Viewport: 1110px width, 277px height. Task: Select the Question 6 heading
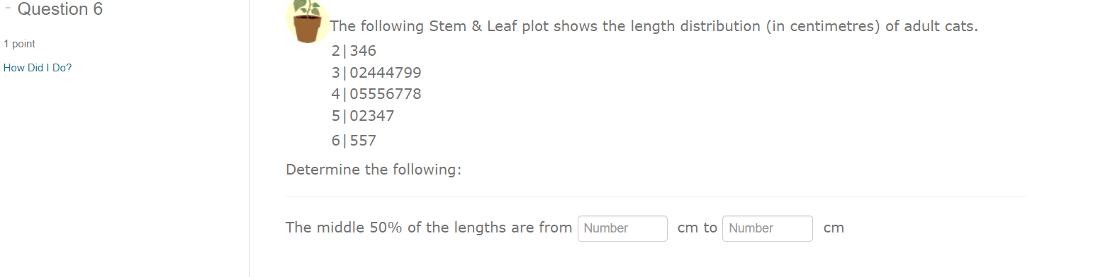point(60,9)
